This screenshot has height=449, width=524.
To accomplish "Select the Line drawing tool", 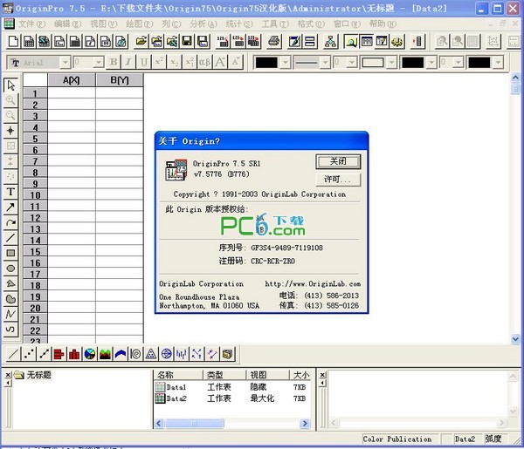I will 10,238.
